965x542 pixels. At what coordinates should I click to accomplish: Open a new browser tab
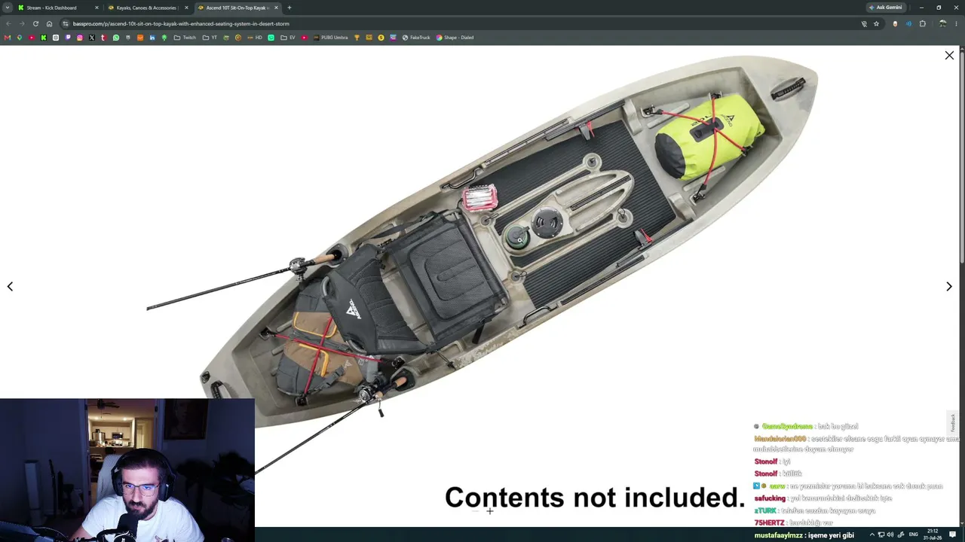[289, 8]
